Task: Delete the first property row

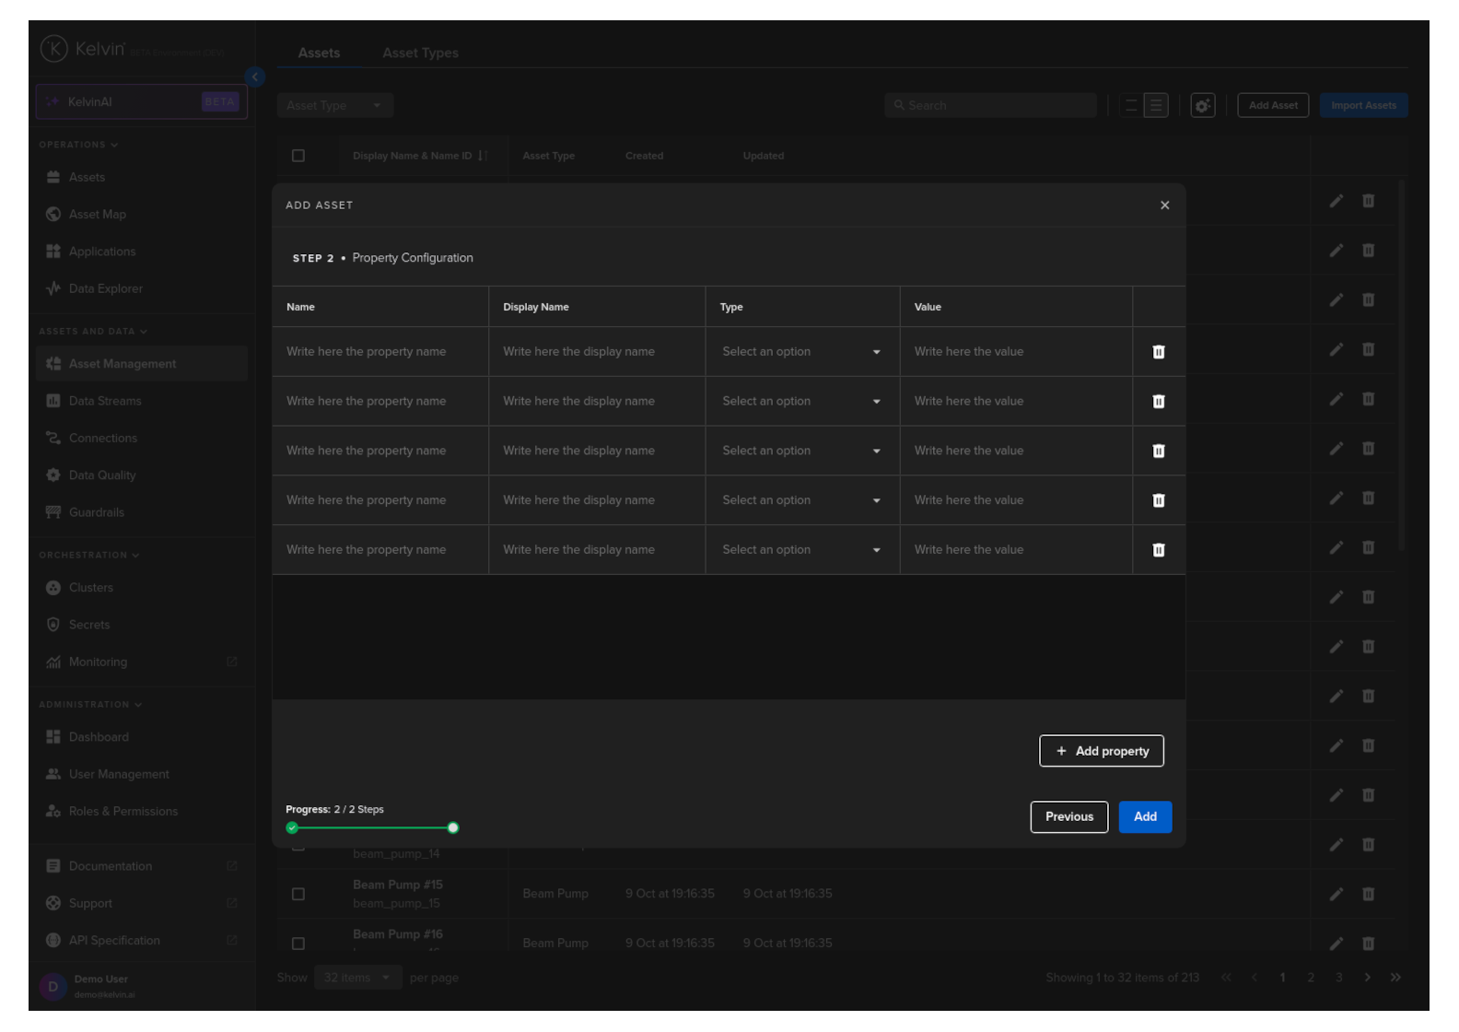Action: [1158, 352]
